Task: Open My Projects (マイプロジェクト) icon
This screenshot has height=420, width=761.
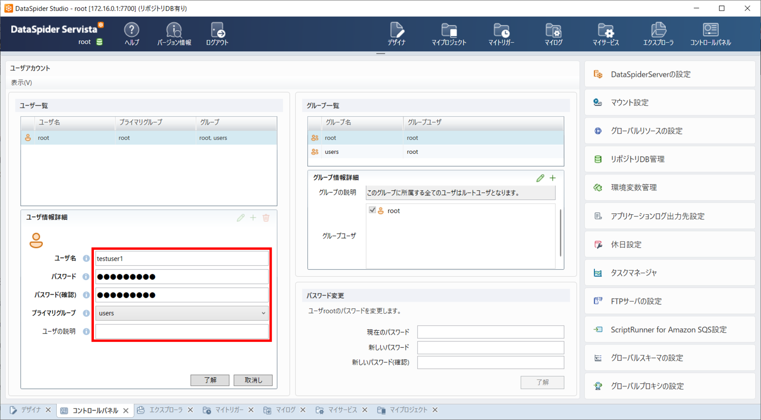Action: [x=449, y=34]
